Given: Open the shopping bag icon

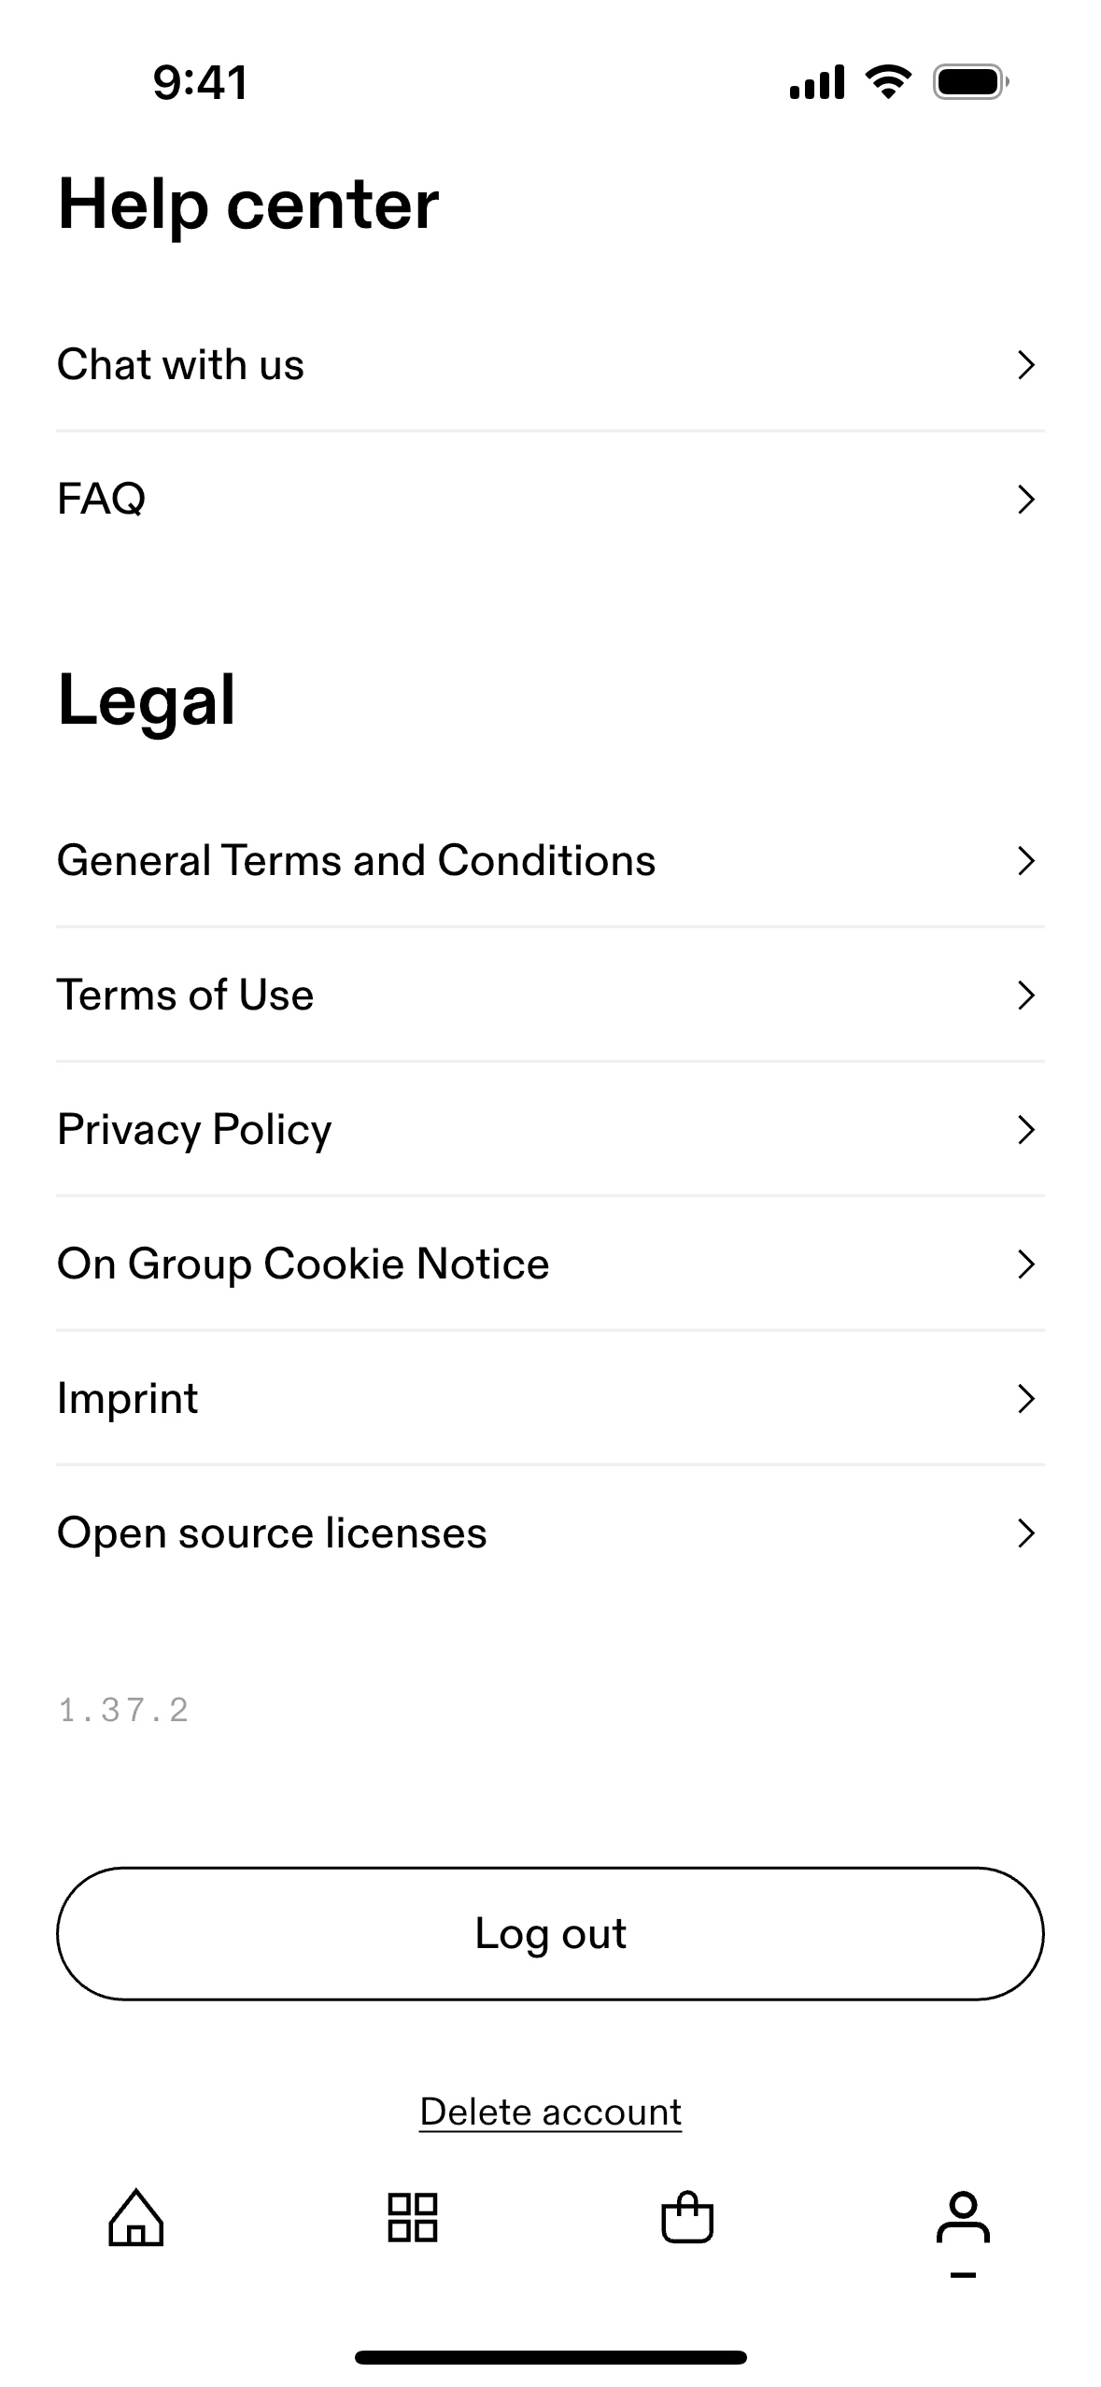Looking at the screenshot, I should [687, 2217].
